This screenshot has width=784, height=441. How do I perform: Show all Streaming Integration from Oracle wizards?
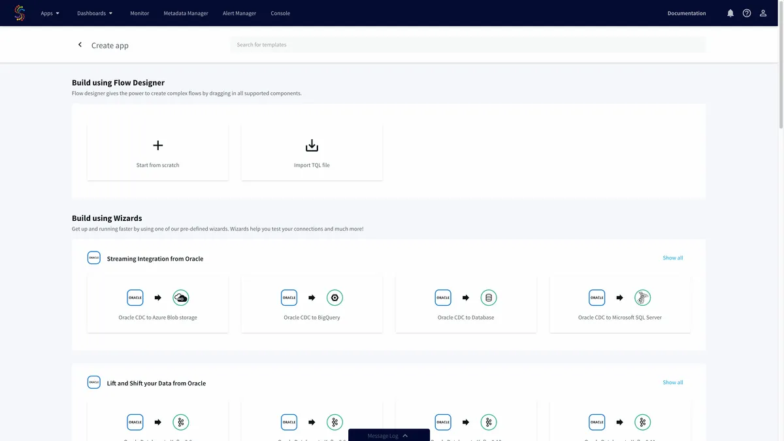point(672,258)
